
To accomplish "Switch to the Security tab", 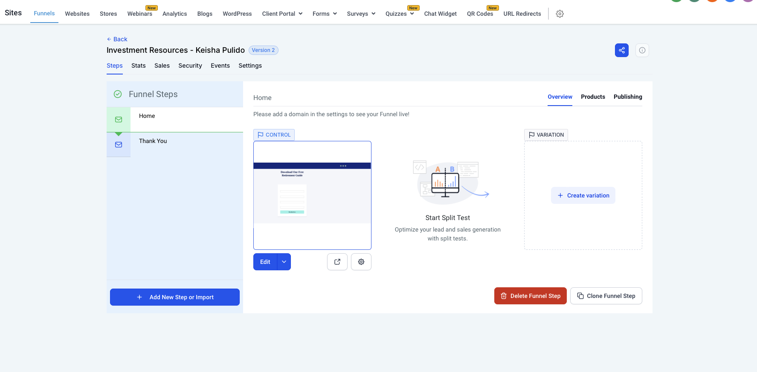I will tap(190, 66).
